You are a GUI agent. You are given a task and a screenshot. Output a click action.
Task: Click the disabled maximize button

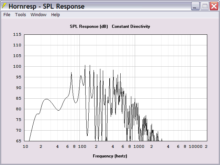pyautogui.click(x=205, y=6)
